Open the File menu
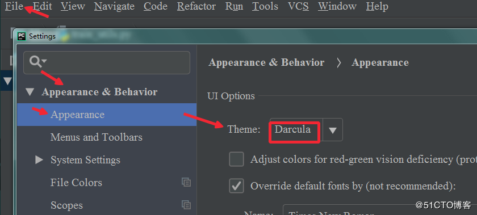Screen dimensions: 477x215 tap(14, 6)
